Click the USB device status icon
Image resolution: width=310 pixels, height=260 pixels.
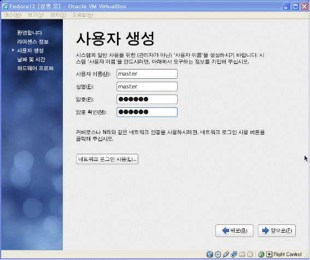(226, 255)
